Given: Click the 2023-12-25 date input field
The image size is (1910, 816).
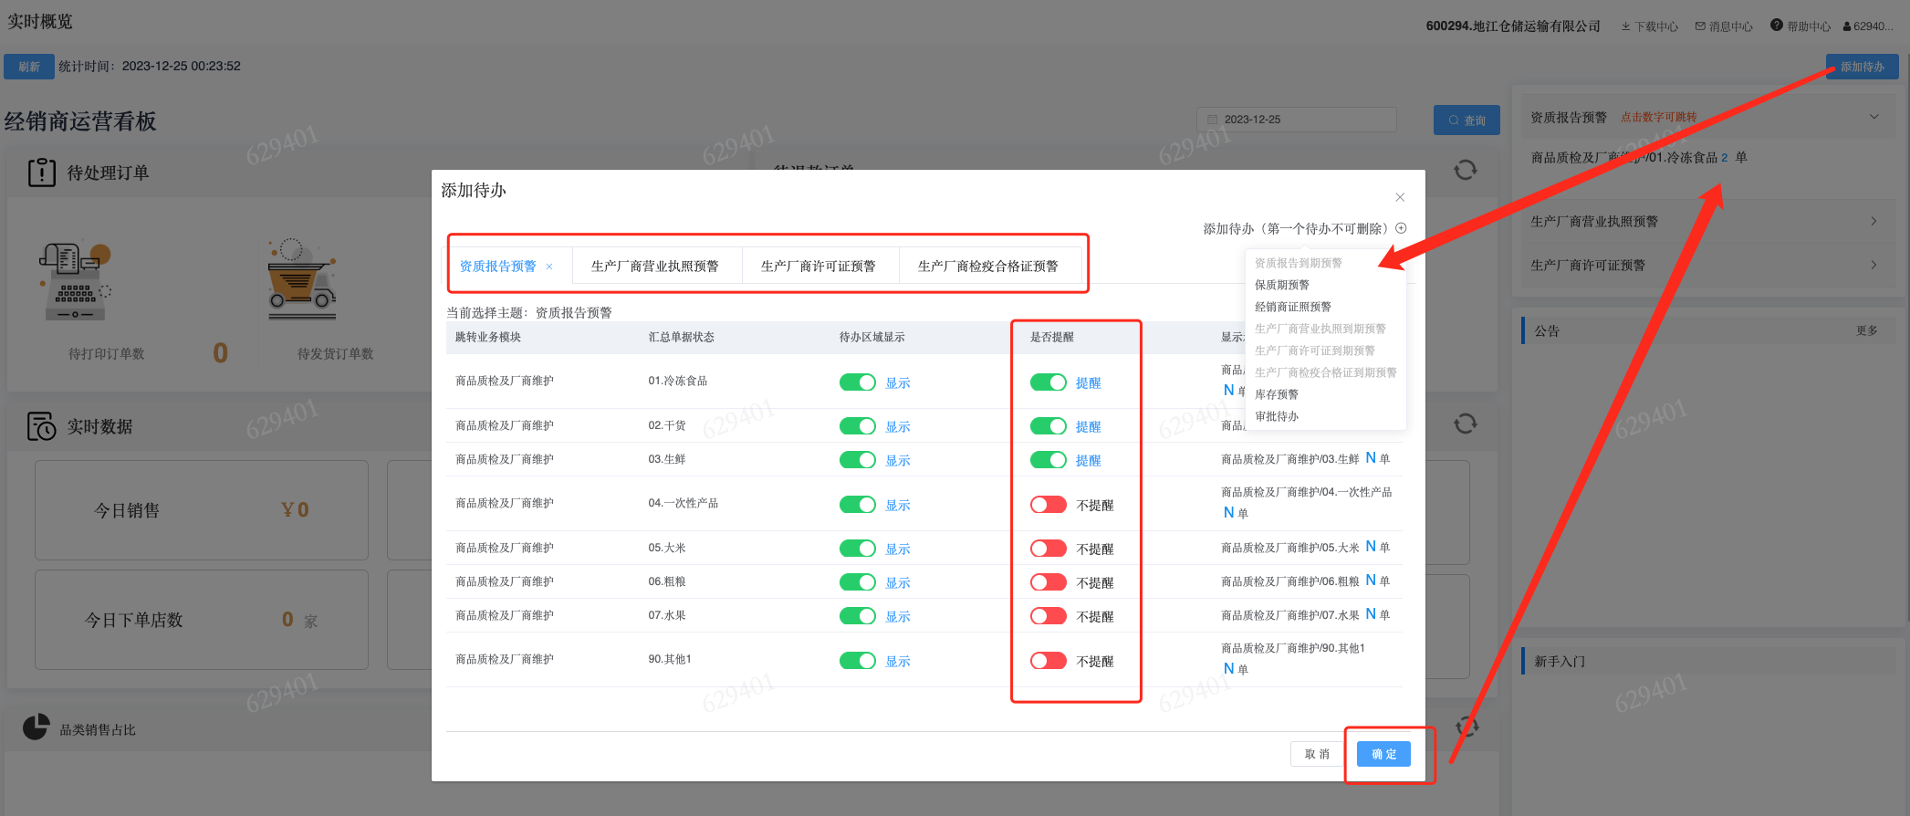Looking at the screenshot, I should coord(1296,120).
